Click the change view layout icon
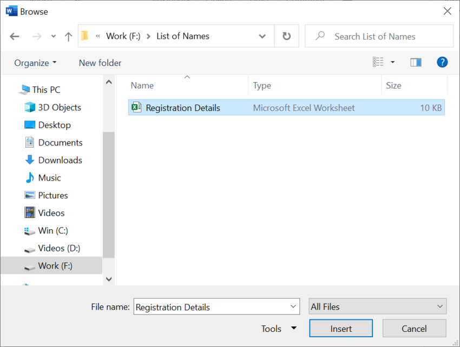Viewport: 460px width, 347px height. [x=378, y=62]
